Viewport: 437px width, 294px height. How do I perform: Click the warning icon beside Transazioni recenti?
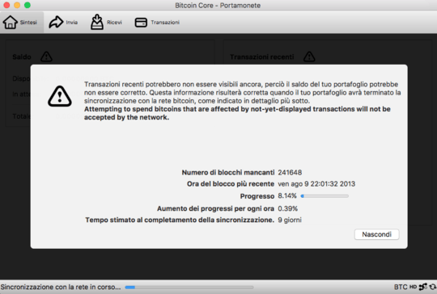(309, 57)
